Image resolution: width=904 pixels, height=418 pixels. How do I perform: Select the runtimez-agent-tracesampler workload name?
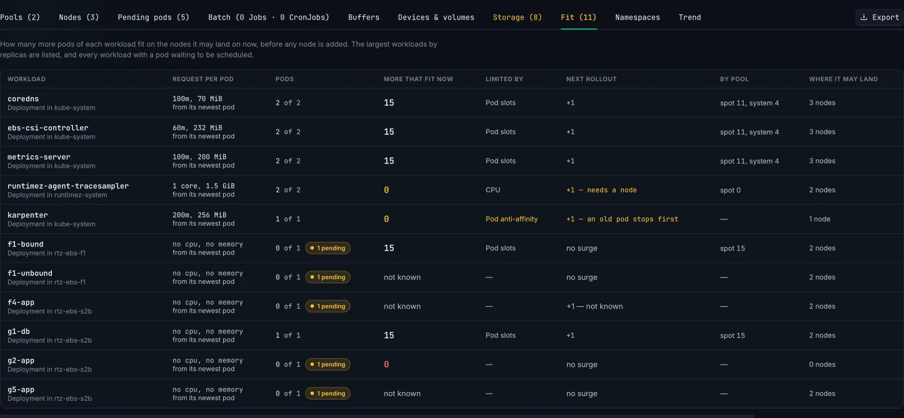[x=68, y=186]
